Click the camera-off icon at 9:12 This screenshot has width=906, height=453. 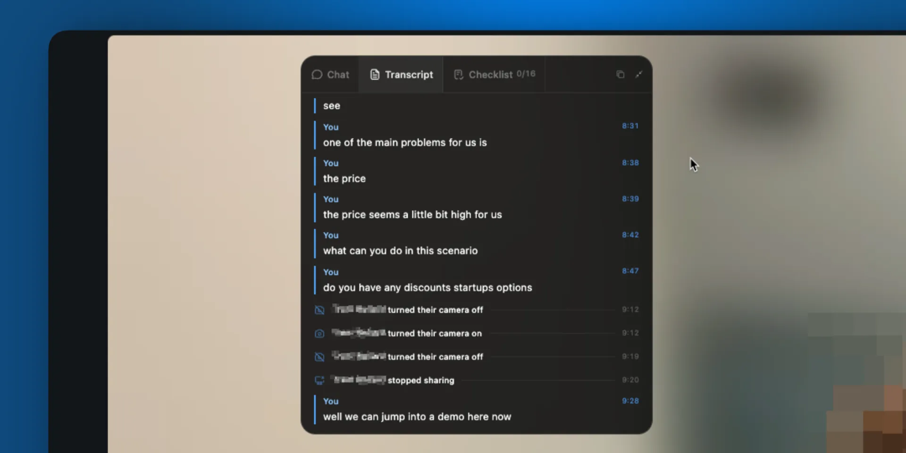319,310
